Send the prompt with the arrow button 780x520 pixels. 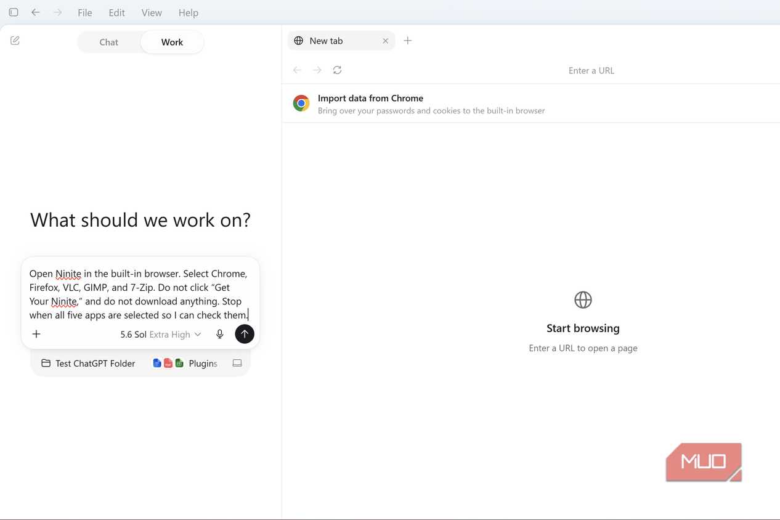pos(245,334)
